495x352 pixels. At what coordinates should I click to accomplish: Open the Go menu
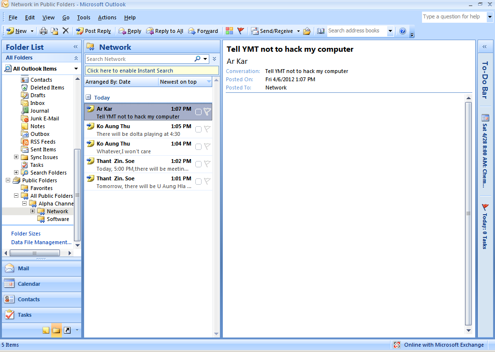(66, 17)
